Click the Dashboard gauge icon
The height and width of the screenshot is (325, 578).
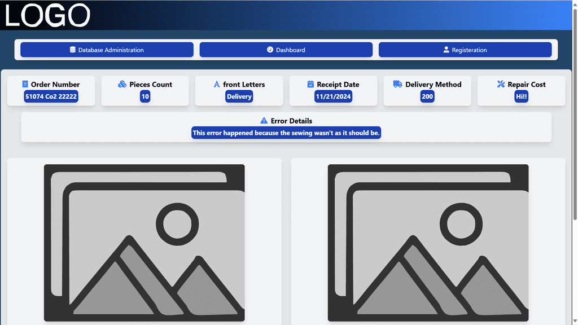click(270, 50)
